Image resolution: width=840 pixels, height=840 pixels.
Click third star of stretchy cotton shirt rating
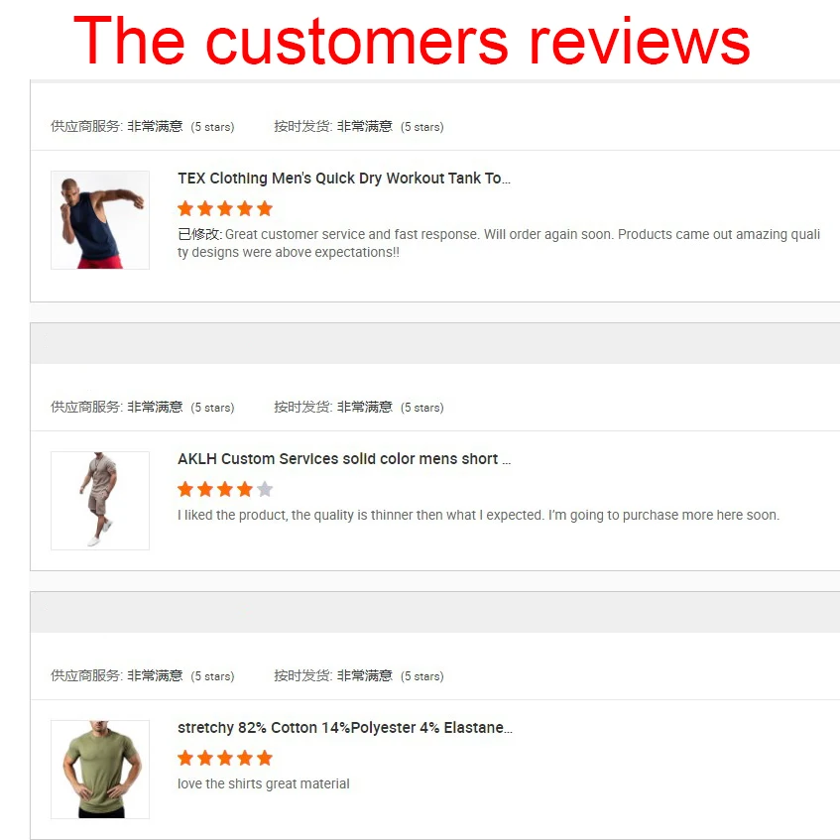point(225,758)
